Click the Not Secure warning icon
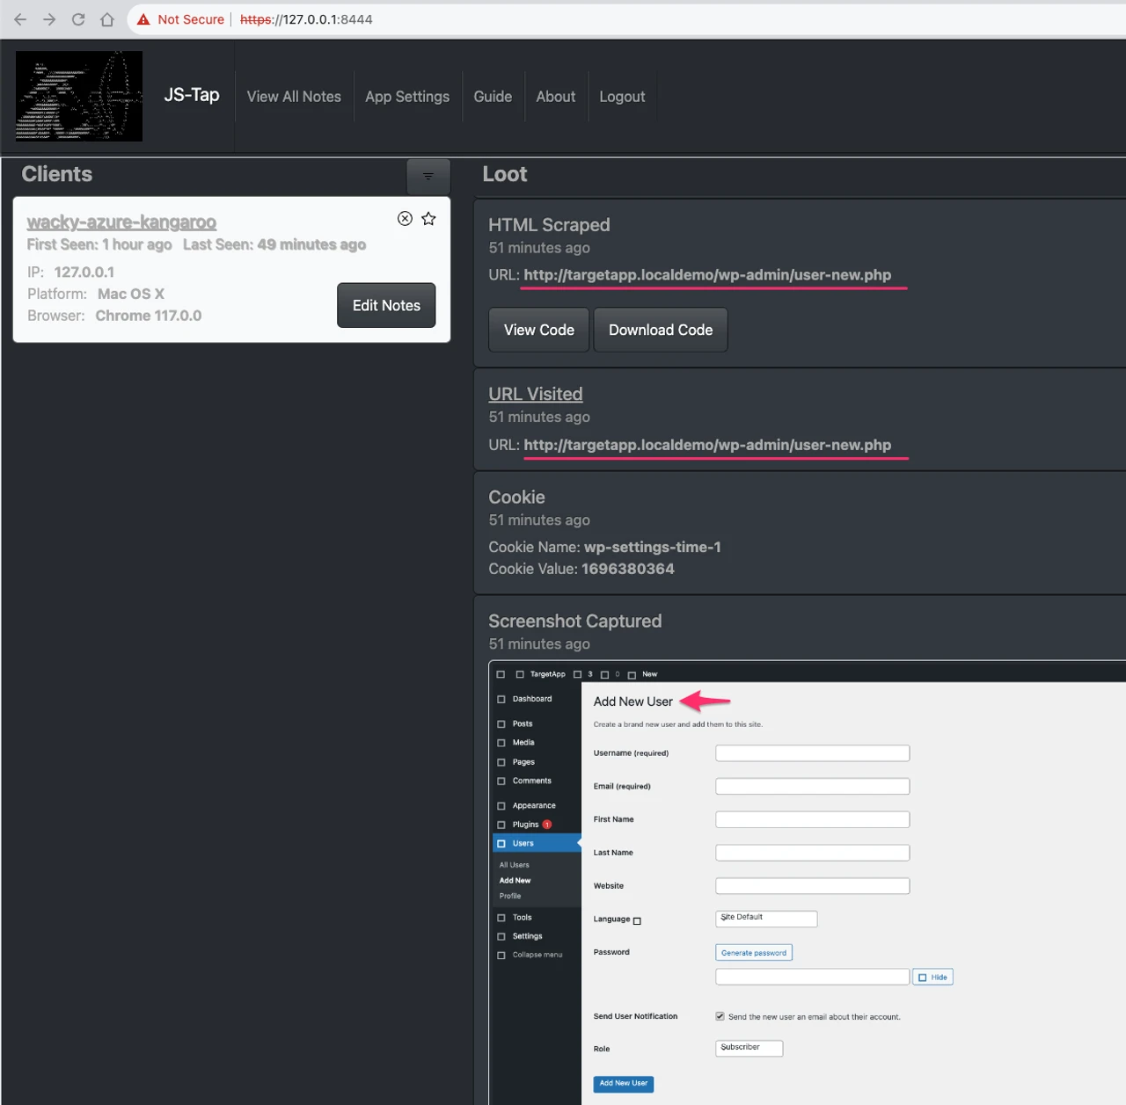Screen dimensions: 1126x1105 tap(143, 19)
